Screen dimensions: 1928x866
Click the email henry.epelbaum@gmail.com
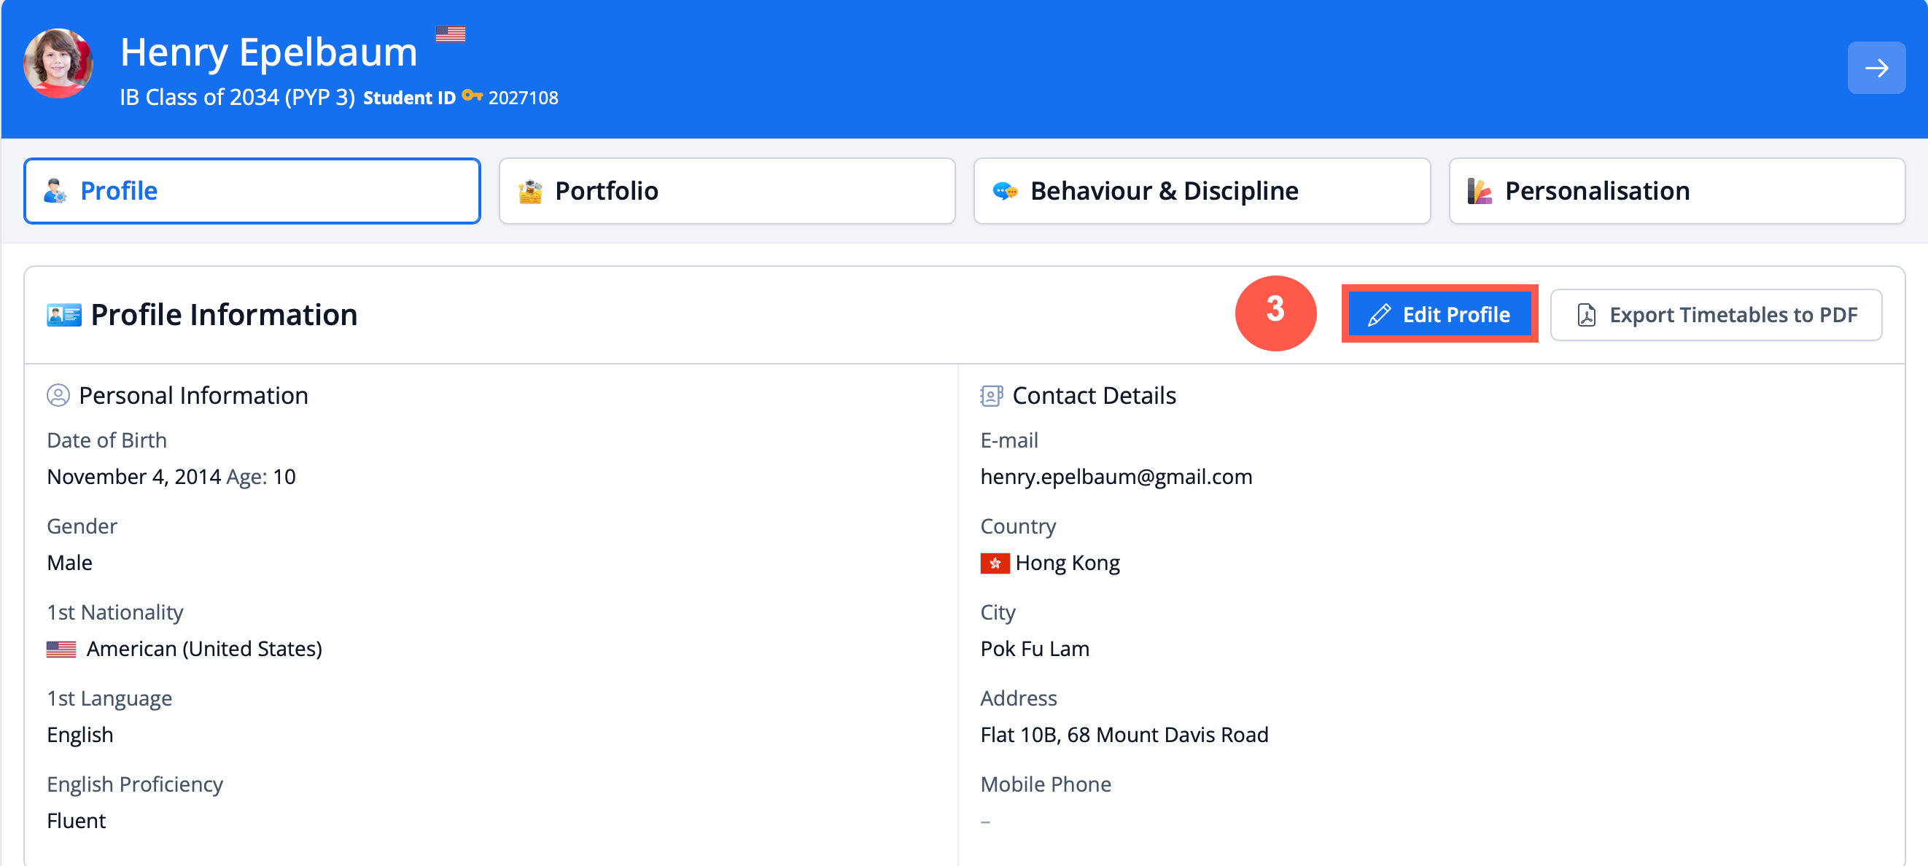coord(1115,477)
